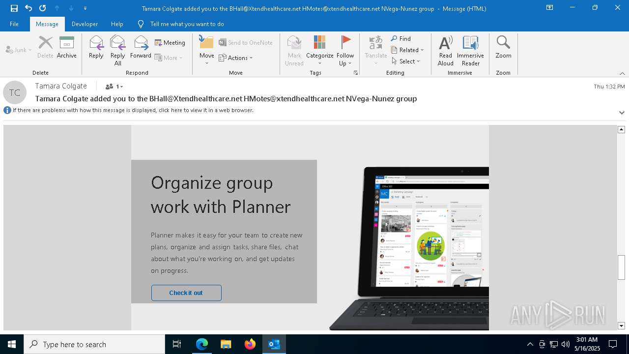Open the File menu
The width and height of the screenshot is (629, 354).
point(14,24)
